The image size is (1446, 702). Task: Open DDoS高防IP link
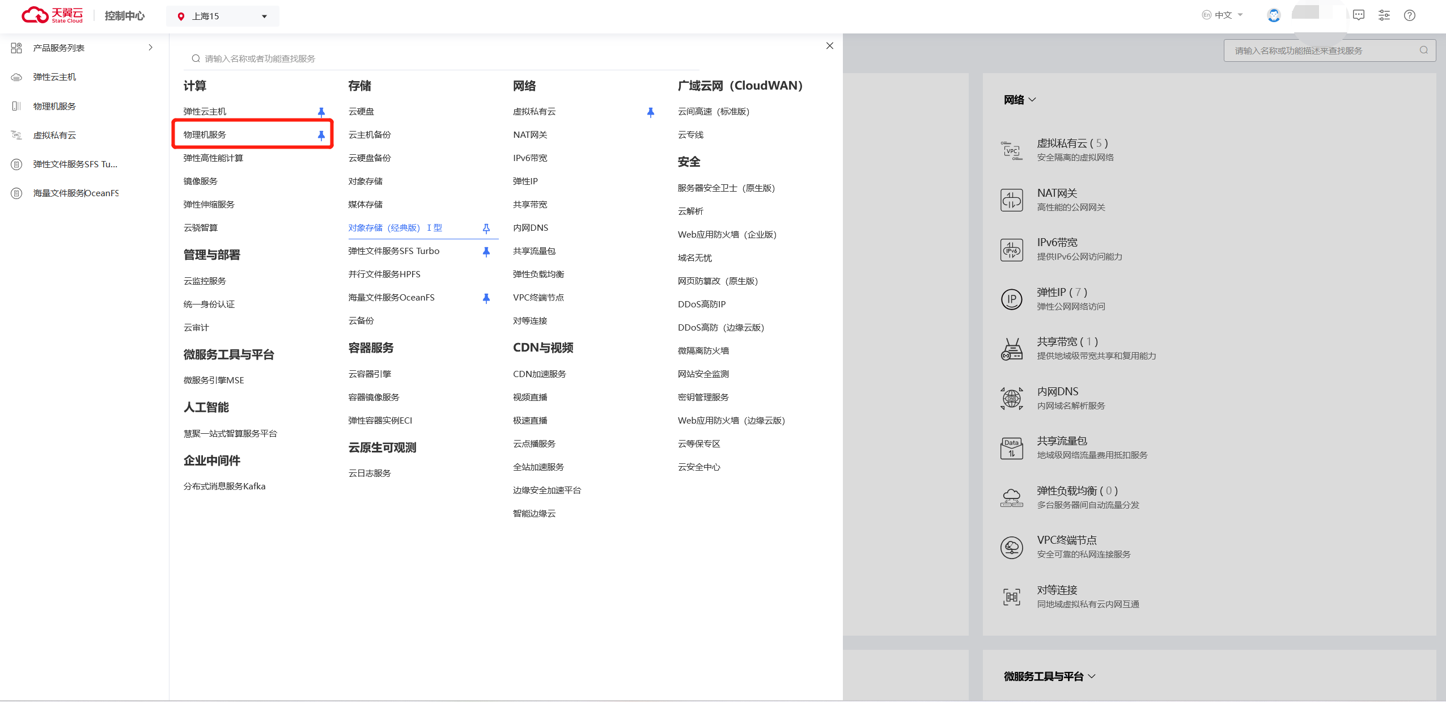click(x=702, y=305)
